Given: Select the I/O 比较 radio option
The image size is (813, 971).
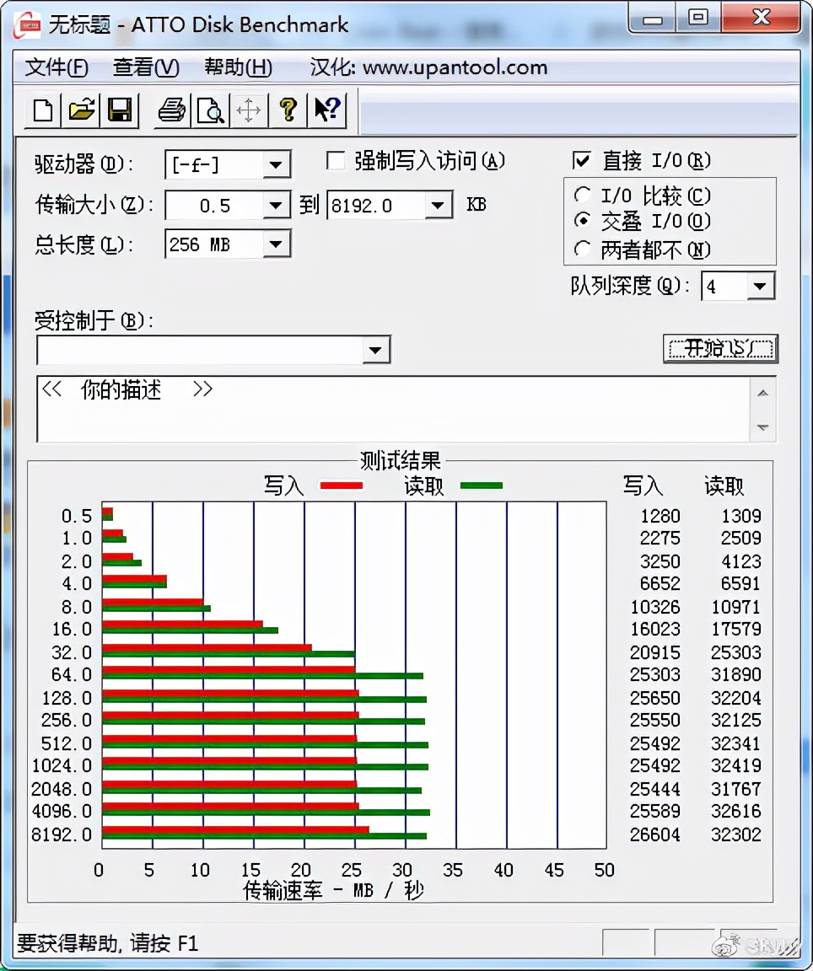Looking at the screenshot, I should tap(582, 195).
